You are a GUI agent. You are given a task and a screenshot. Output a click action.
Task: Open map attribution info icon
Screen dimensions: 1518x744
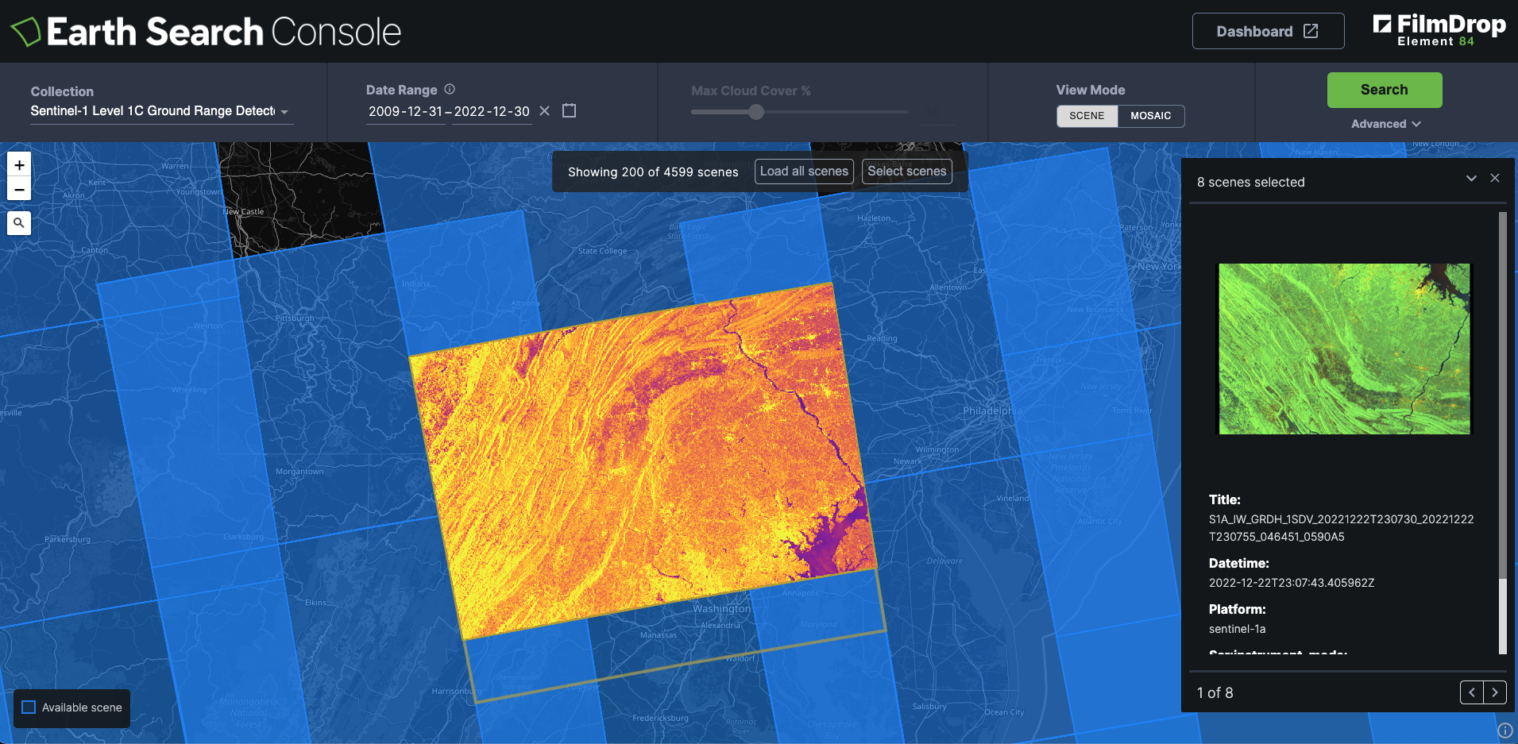[1504, 731]
